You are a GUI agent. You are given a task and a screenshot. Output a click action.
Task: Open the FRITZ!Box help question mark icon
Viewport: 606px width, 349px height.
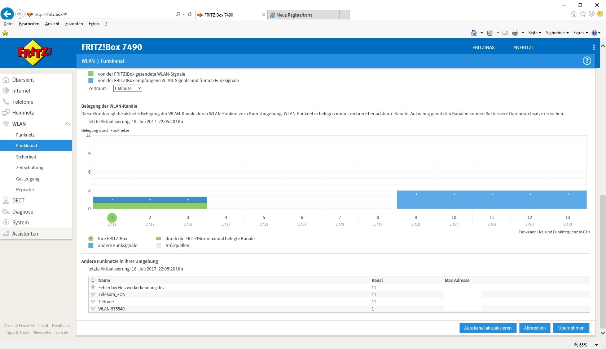[587, 61]
